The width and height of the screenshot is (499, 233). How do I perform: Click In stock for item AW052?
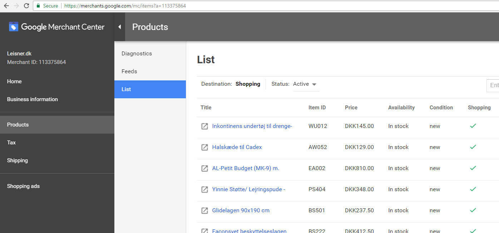(398, 147)
